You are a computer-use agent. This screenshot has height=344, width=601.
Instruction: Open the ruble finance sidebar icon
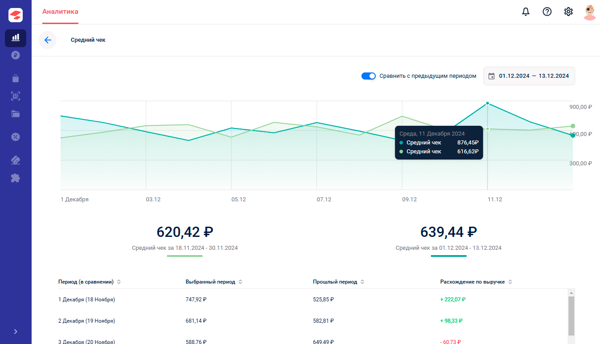16,56
